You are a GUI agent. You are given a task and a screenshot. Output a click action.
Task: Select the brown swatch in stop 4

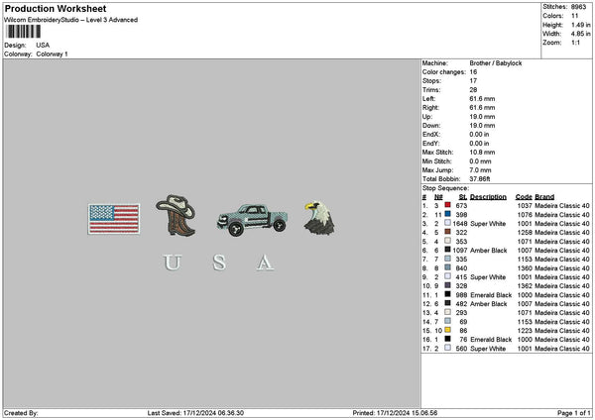point(448,232)
